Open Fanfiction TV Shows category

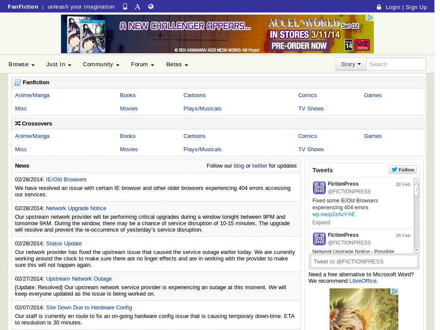click(311, 109)
